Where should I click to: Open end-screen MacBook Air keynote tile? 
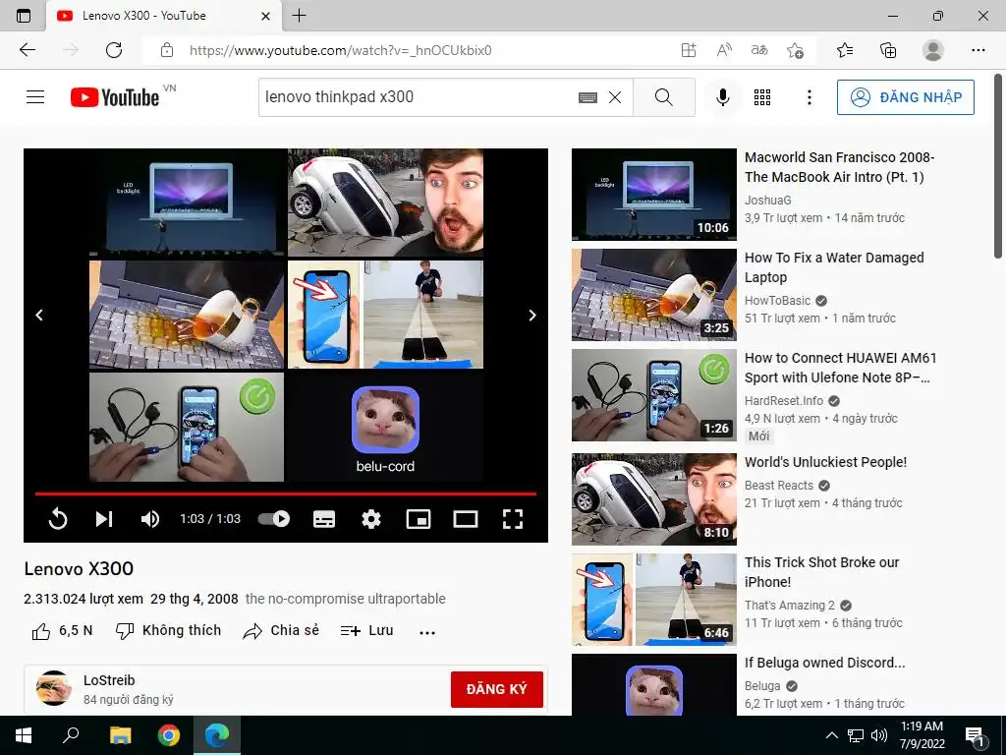[187, 203]
